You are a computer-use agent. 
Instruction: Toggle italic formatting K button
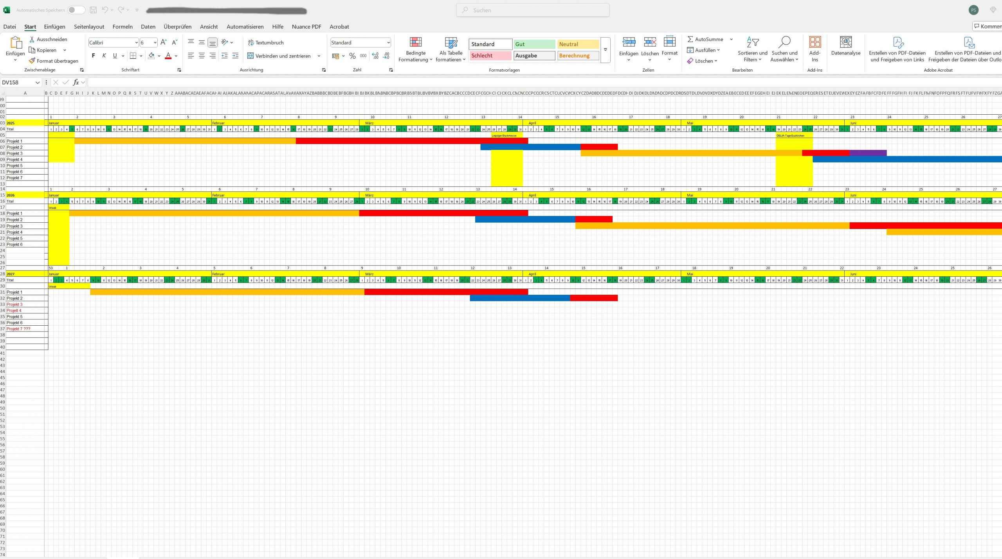coord(104,56)
